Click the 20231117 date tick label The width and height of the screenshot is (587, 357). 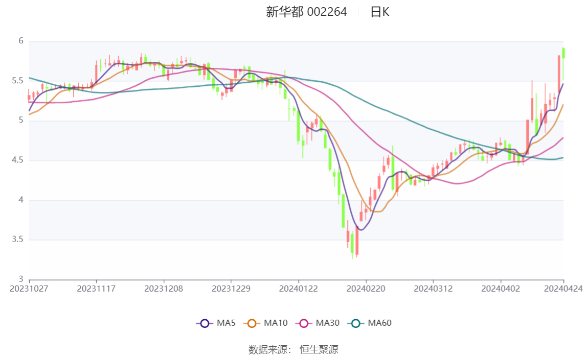coord(96,289)
